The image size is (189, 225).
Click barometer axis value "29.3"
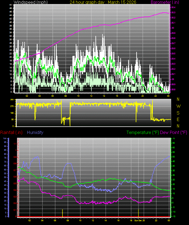[x=173, y=64]
